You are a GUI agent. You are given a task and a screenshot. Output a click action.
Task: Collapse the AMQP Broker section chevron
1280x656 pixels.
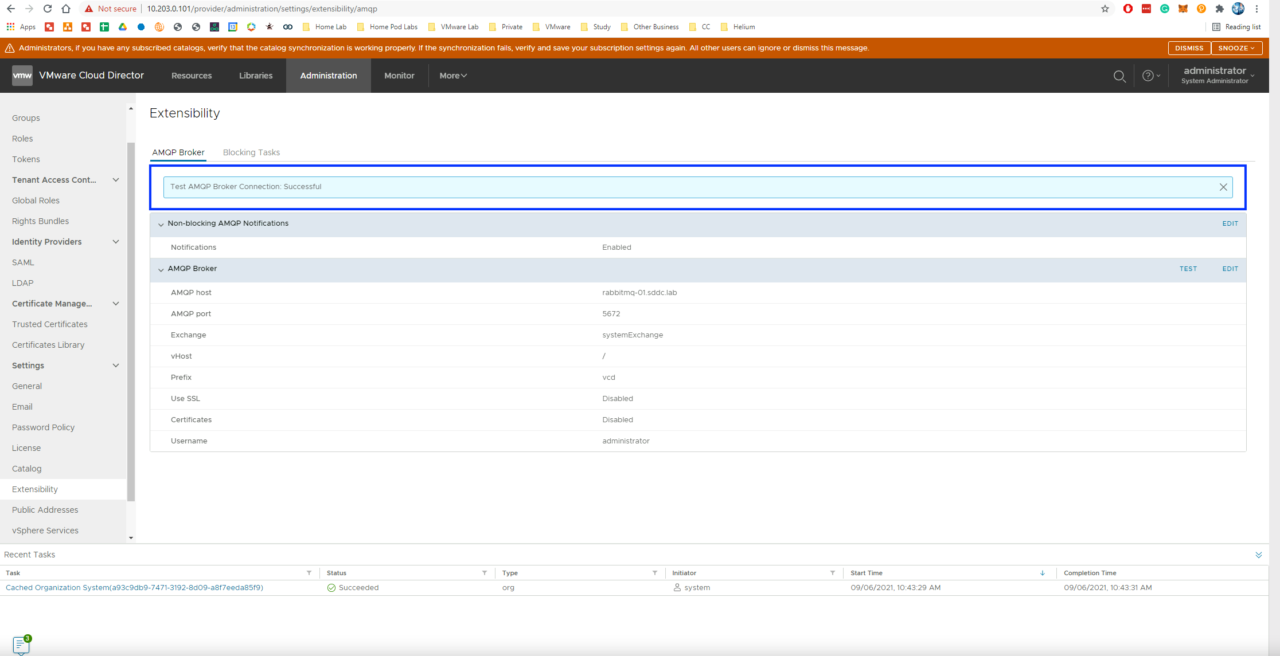click(x=161, y=269)
